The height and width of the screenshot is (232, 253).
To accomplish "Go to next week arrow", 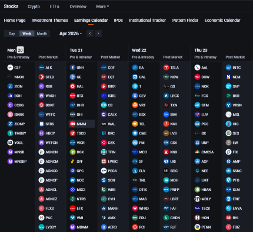I will click(98, 33).
